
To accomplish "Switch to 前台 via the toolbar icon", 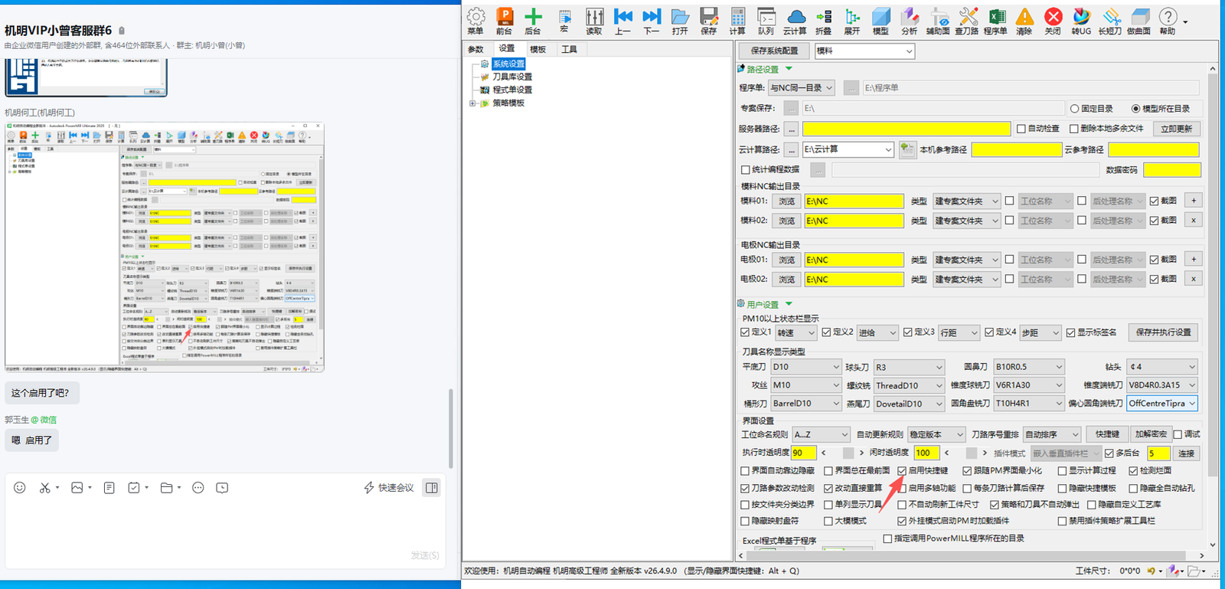I will (504, 21).
